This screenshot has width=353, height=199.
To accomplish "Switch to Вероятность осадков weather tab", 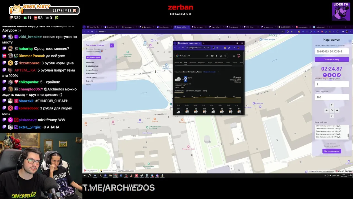I will point(193,91).
